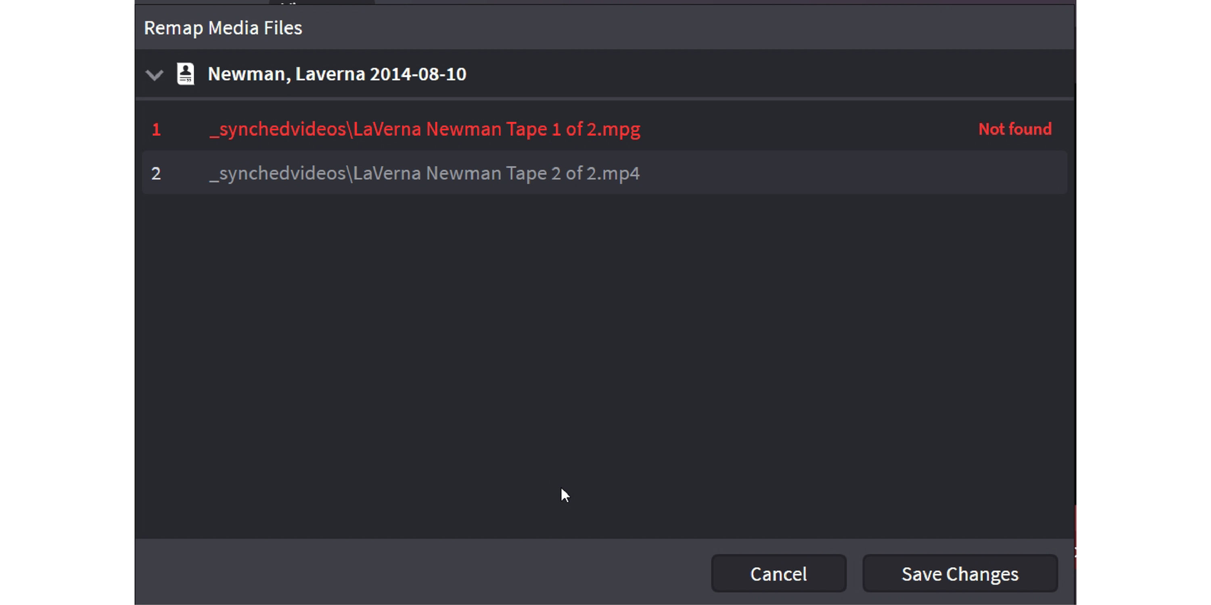The image size is (1211, 605).
Task: Collapse the Newman, Laverna transcript chevron
Action: (154, 75)
